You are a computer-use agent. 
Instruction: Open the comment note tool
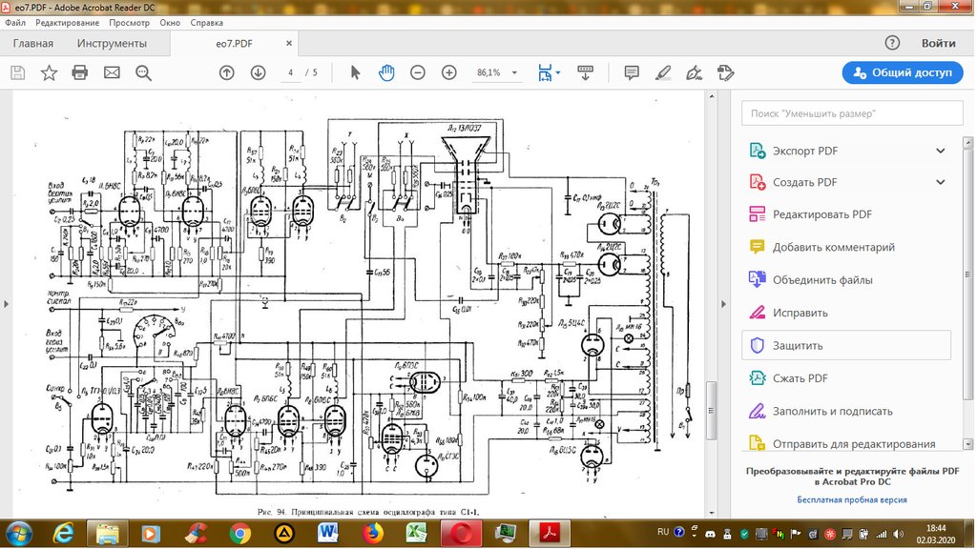click(x=632, y=72)
